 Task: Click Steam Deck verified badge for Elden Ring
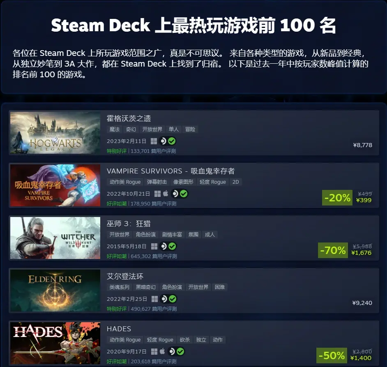click(x=168, y=299)
